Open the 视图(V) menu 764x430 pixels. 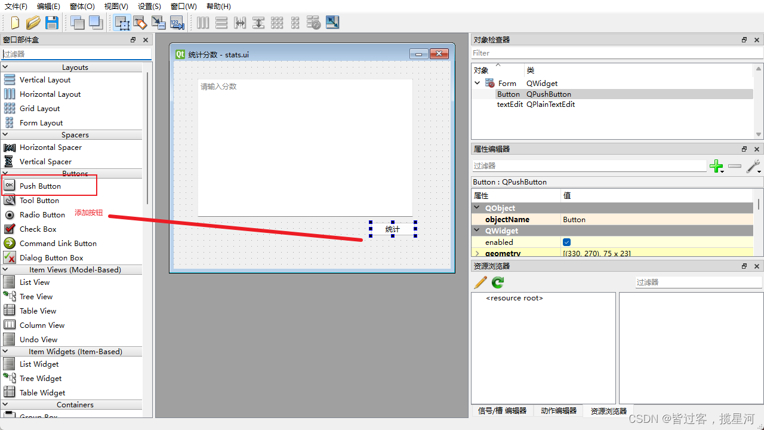pos(116,7)
